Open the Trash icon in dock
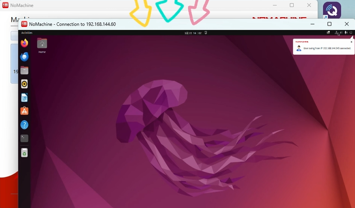This screenshot has width=355, height=208. pyautogui.click(x=24, y=153)
